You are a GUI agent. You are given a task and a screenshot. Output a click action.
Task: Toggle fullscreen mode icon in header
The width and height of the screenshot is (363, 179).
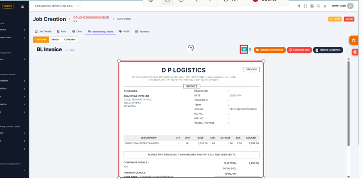(x=305, y=6)
